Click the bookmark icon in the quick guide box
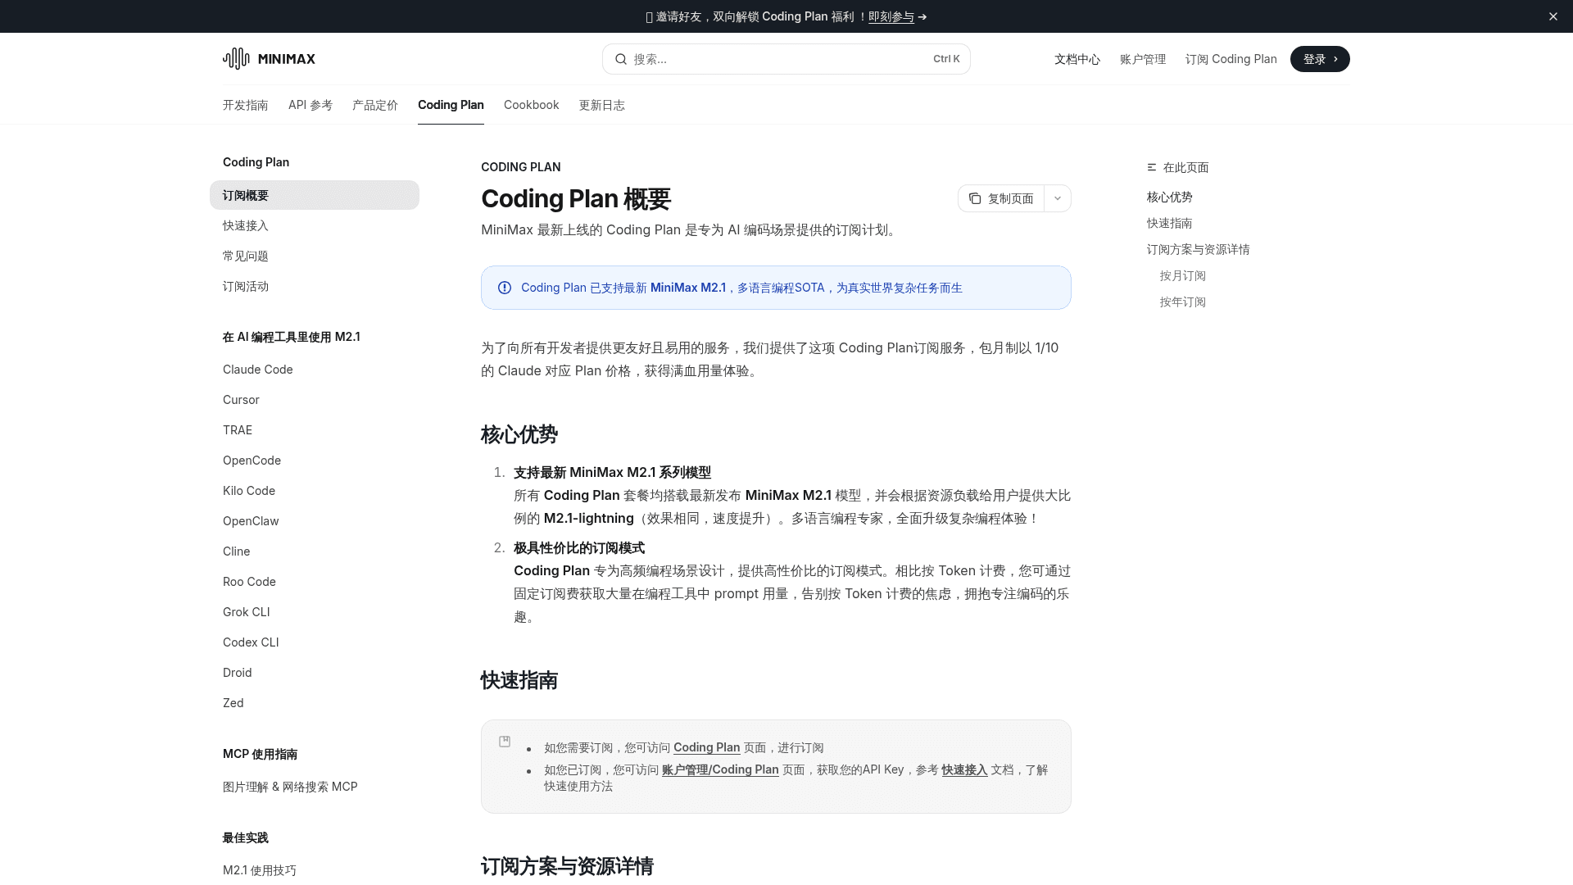 pyautogui.click(x=505, y=741)
